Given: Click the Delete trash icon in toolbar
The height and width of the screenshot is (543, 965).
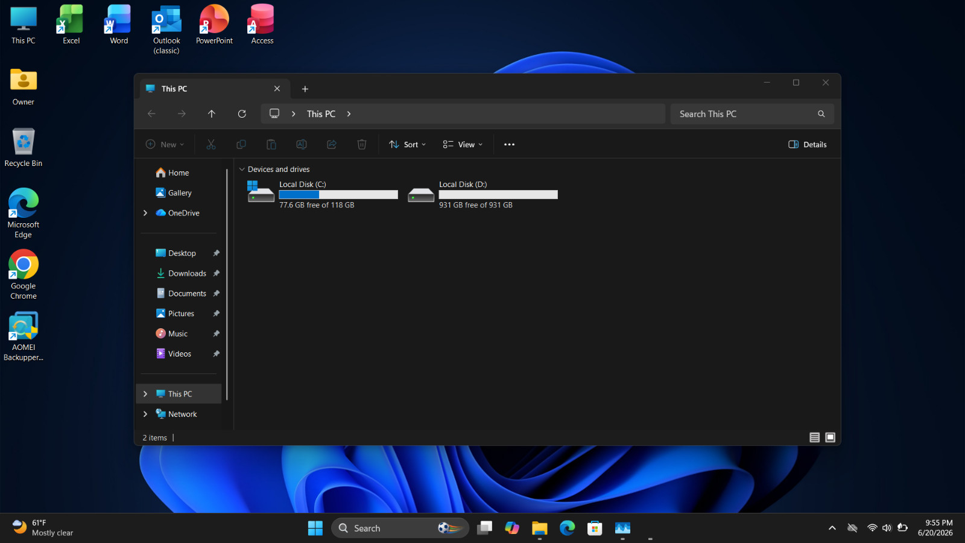Looking at the screenshot, I should coord(362,145).
